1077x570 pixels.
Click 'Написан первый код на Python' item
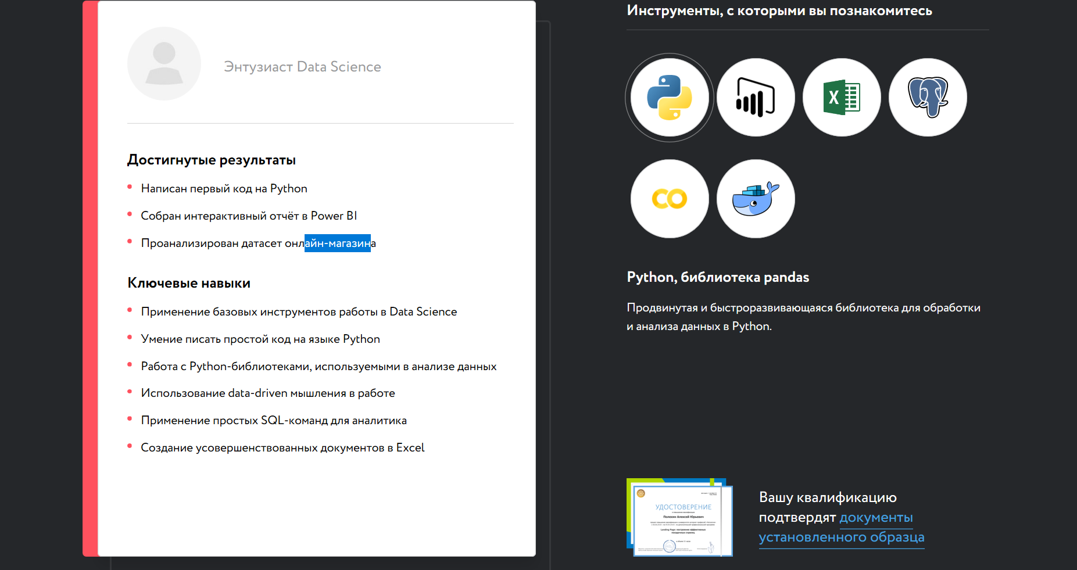coord(224,188)
